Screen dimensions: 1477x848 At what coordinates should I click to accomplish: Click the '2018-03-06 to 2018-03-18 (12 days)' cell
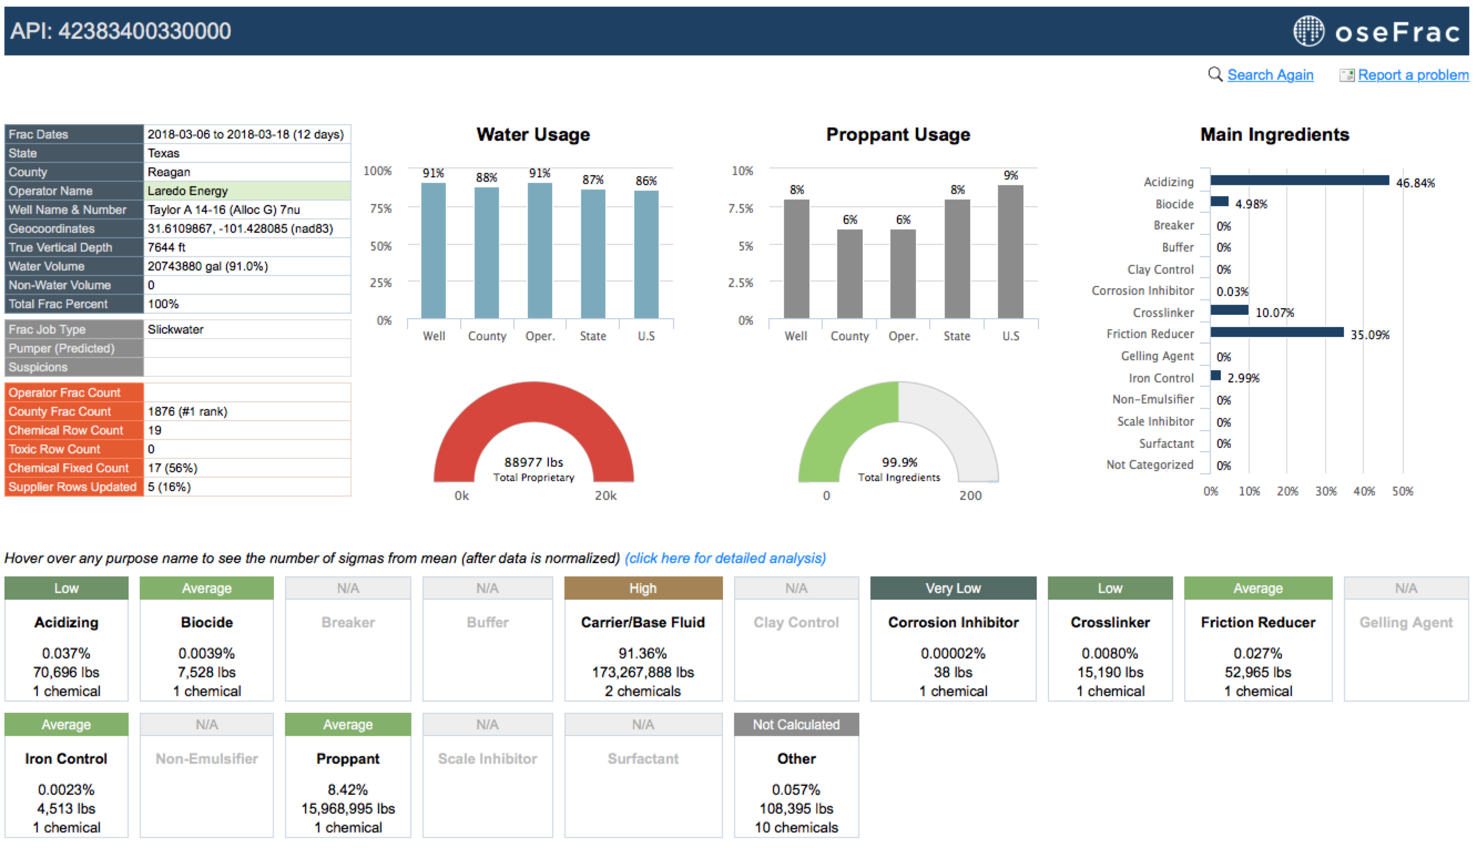[x=247, y=134]
